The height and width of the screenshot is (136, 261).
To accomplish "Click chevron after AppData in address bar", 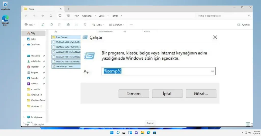I will pos(95,16).
